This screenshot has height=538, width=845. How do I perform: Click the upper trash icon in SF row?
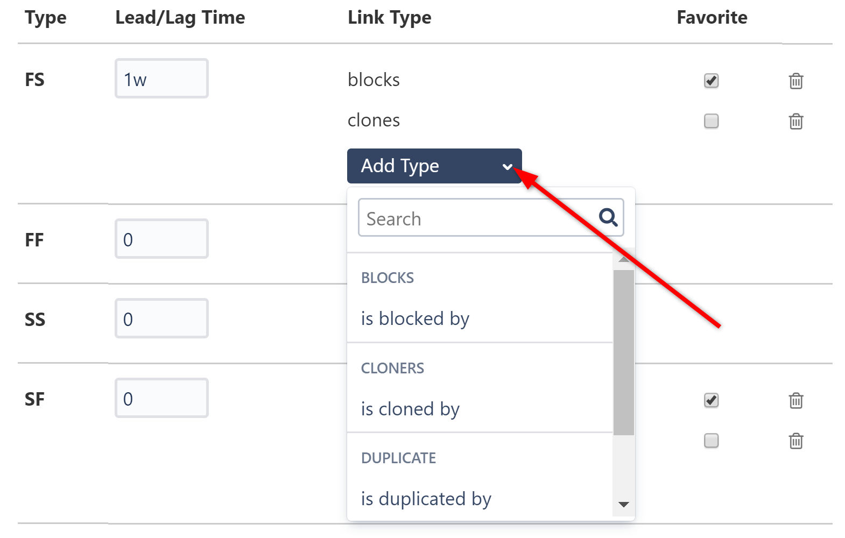[x=796, y=400]
